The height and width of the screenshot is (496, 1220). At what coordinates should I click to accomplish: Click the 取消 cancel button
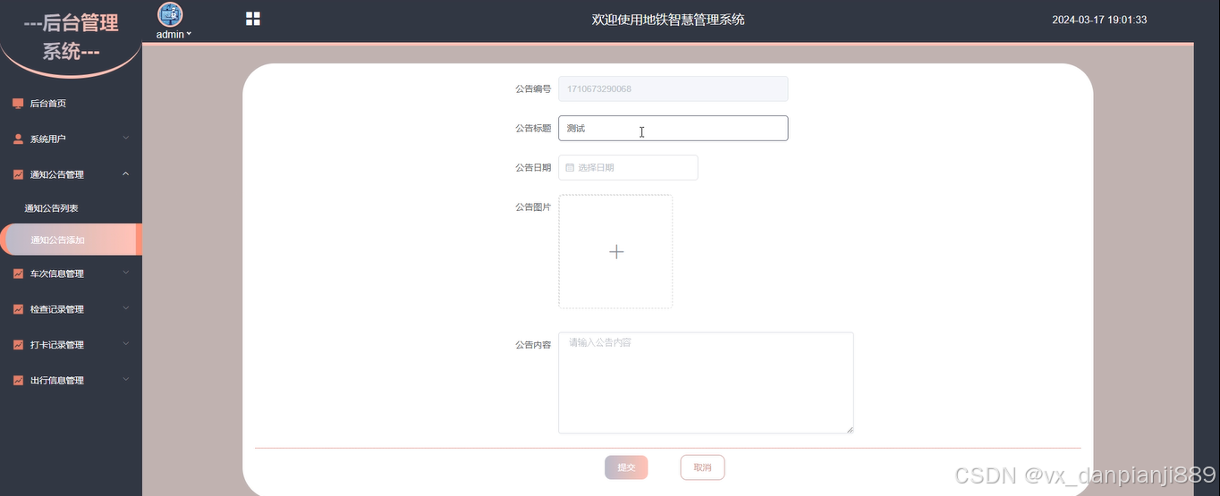click(702, 467)
